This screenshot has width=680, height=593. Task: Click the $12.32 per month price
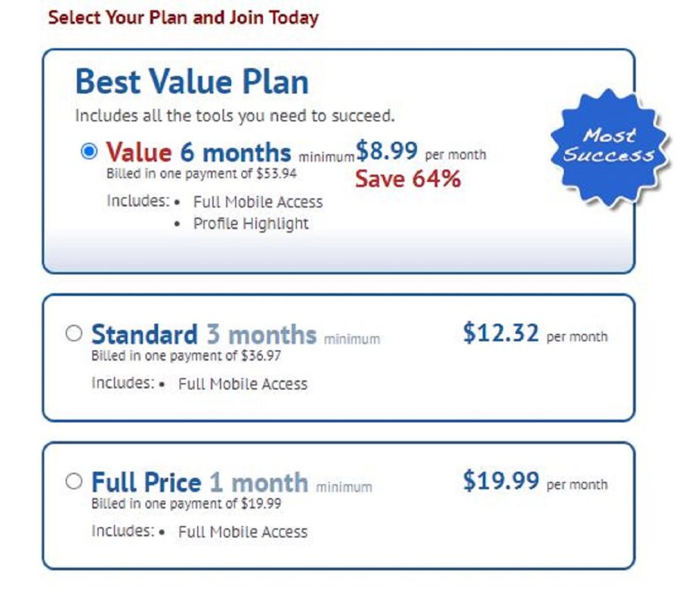click(535, 333)
